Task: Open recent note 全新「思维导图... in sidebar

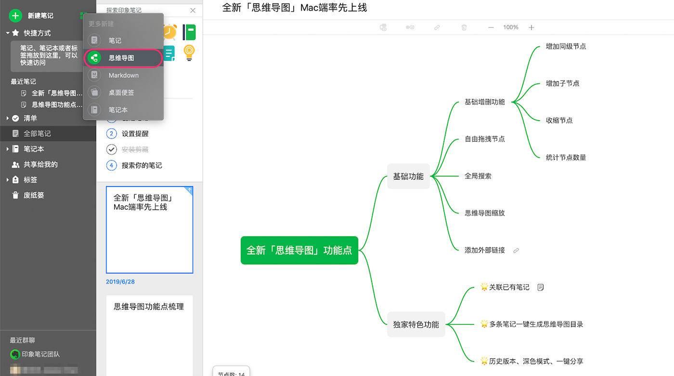Action: coord(57,93)
